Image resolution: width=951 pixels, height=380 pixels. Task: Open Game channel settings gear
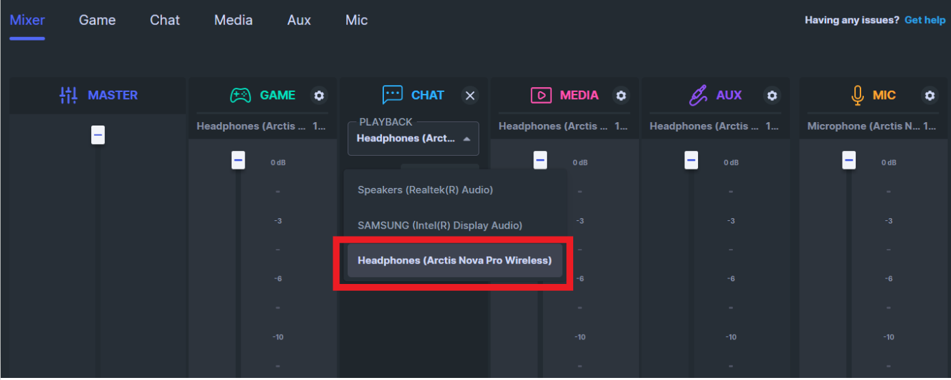point(319,95)
